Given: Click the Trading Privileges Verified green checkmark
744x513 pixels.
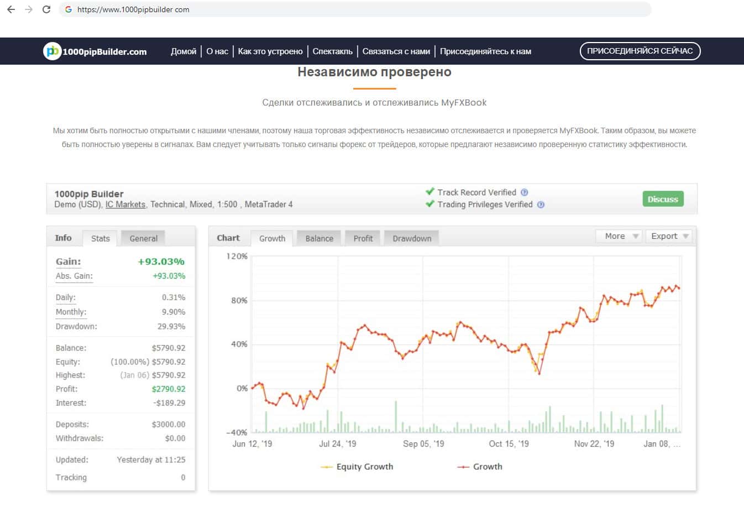Looking at the screenshot, I should click(429, 204).
